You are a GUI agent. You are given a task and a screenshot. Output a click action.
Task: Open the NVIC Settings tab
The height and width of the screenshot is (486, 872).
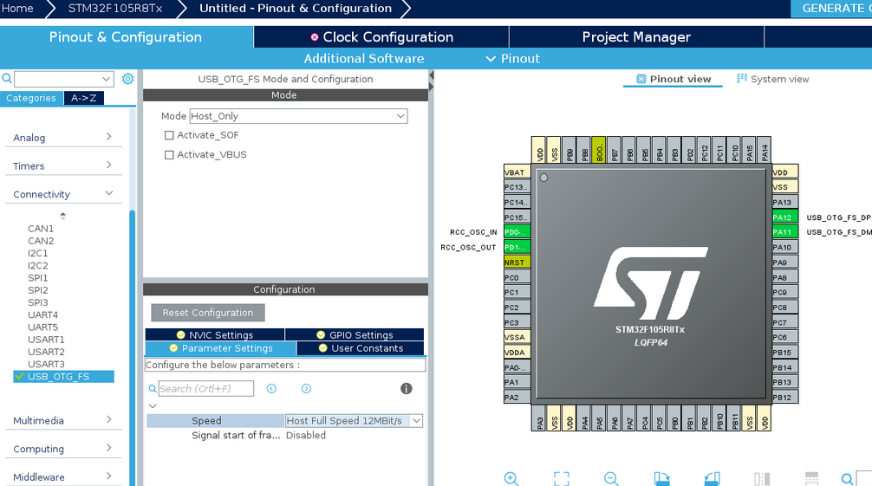point(215,334)
